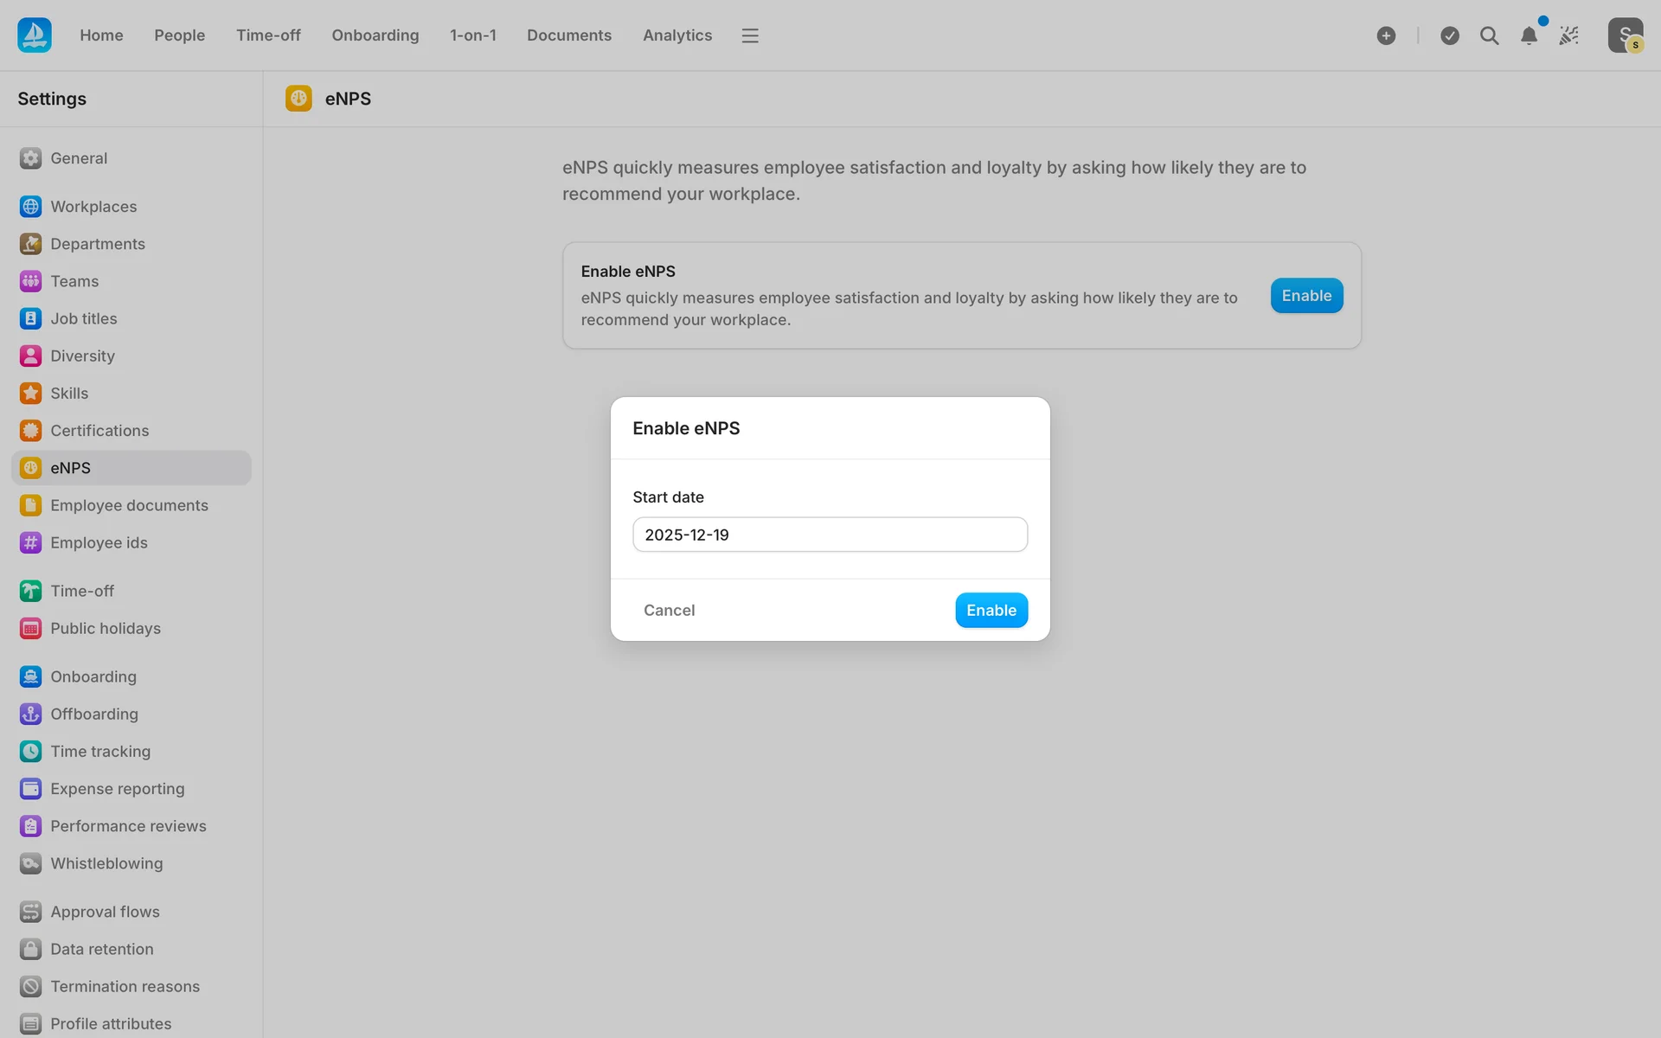The image size is (1661, 1038).
Task: Click the Start date input field
Action: click(830, 535)
